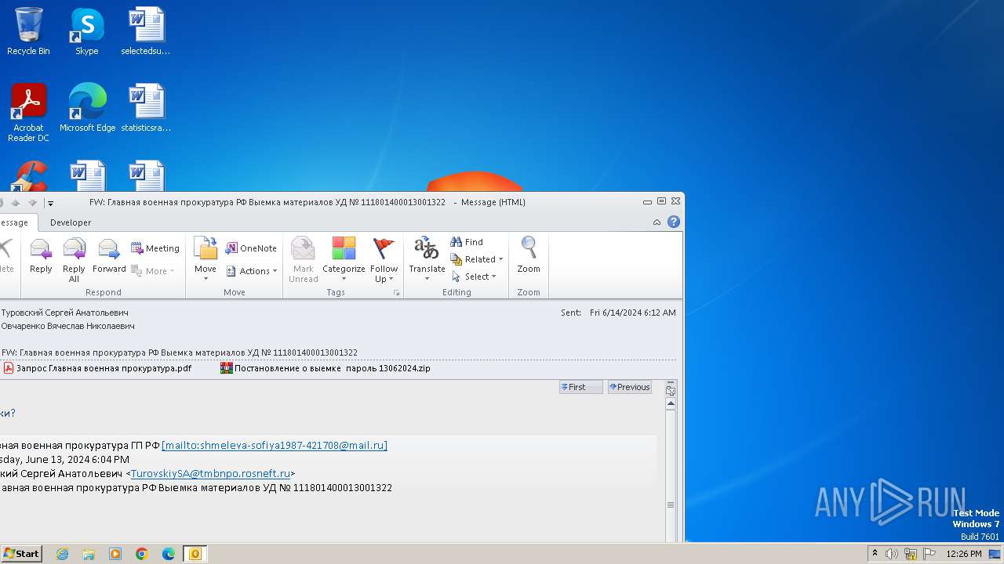Image resolution: width=1004 pixels, height=564 pixels.
Task: Open Recycle Bin on desktop
Action: coord(28,31)
